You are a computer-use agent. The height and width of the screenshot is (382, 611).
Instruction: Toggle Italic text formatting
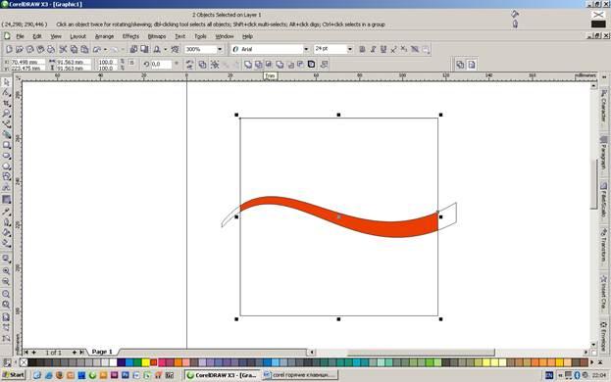pos(373,49)
